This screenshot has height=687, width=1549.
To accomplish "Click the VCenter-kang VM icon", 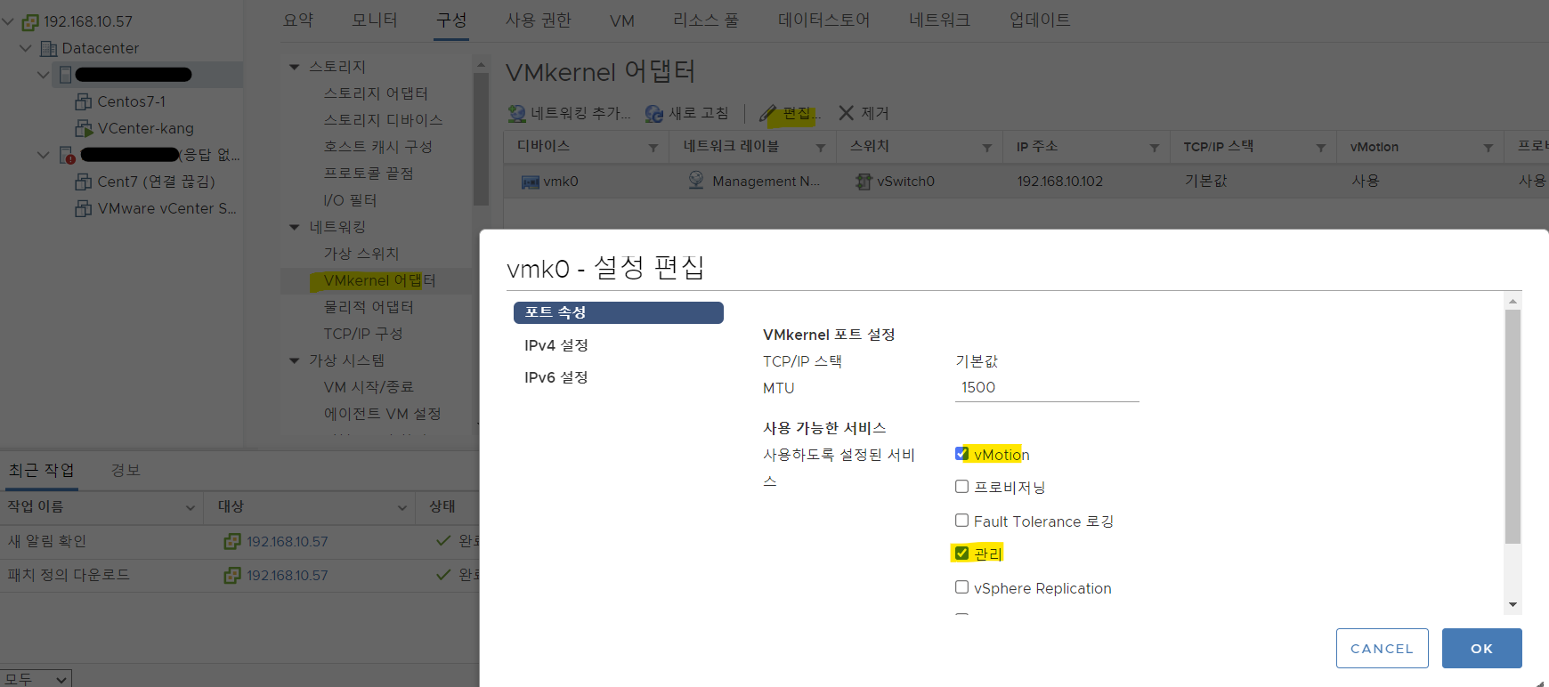I will click(x=84, y=128).
